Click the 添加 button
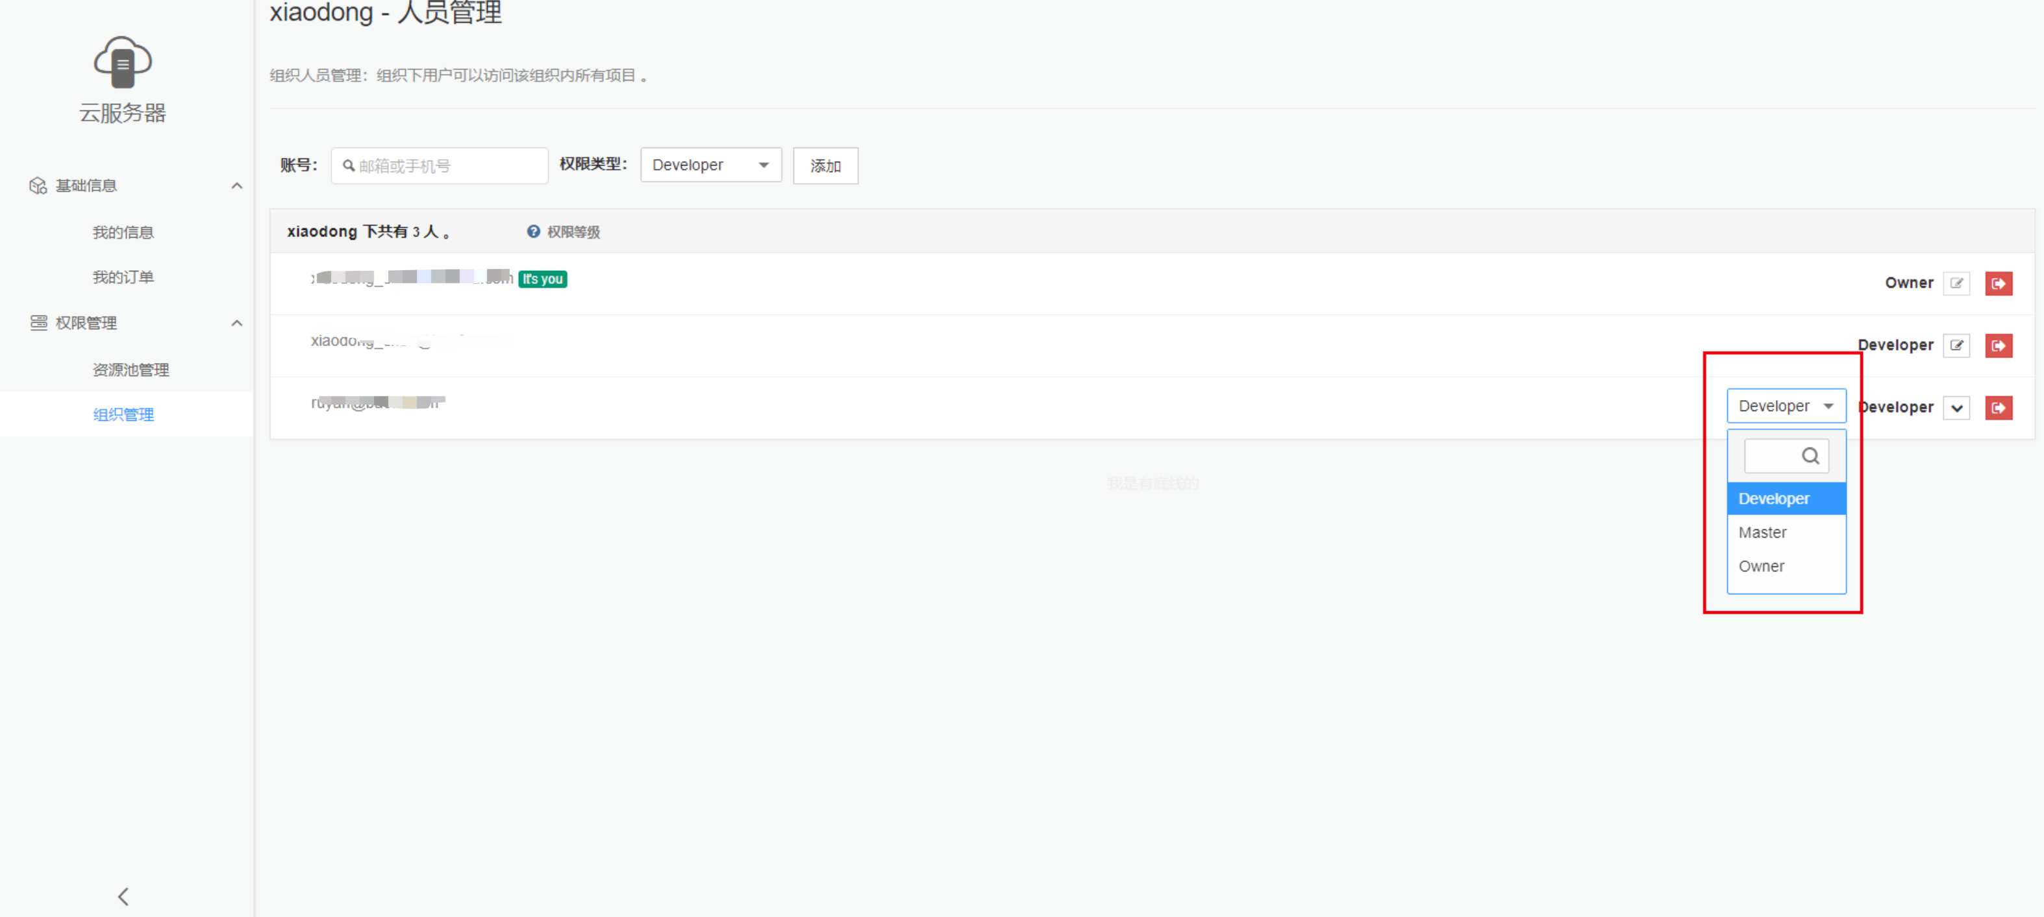This screenshot has height=917, width=2044. (825, 165)
